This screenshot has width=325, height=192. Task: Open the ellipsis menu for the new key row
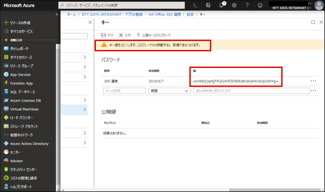coord(313,91)
